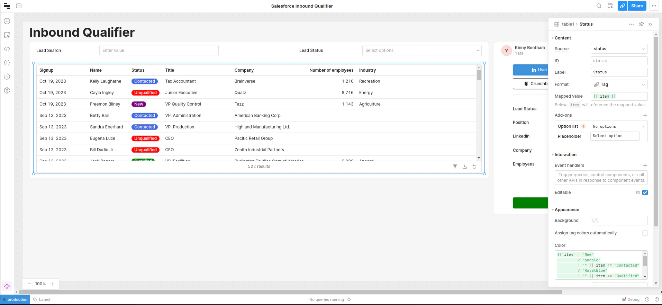Launch the AI assistant sparkle icon
Screen dimensions: 662x305
[7, 286]
